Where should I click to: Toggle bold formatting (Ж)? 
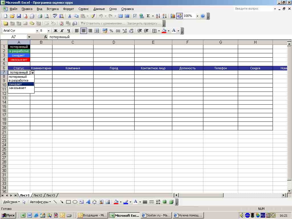(x=56, y=31)
